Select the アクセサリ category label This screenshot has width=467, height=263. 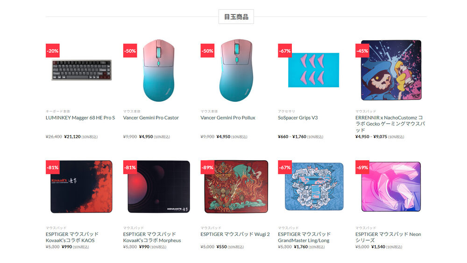point(286,111)
